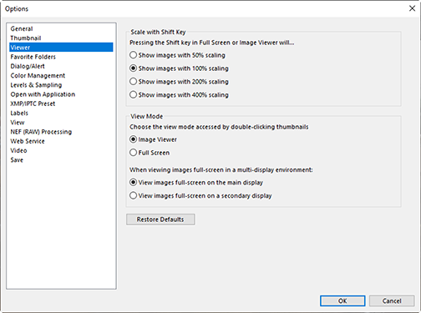Image resolution: width=421 pixels, height=313 pixels.
Task: Select XMP/IPTC Preset in the list
Action: point(33,103)
